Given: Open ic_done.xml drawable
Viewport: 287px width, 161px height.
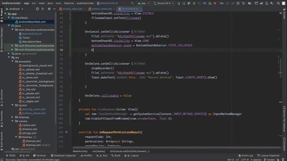Looking at the screenshot, I should (x=30, y=77).
